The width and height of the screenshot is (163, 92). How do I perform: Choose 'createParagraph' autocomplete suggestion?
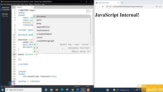61,41
